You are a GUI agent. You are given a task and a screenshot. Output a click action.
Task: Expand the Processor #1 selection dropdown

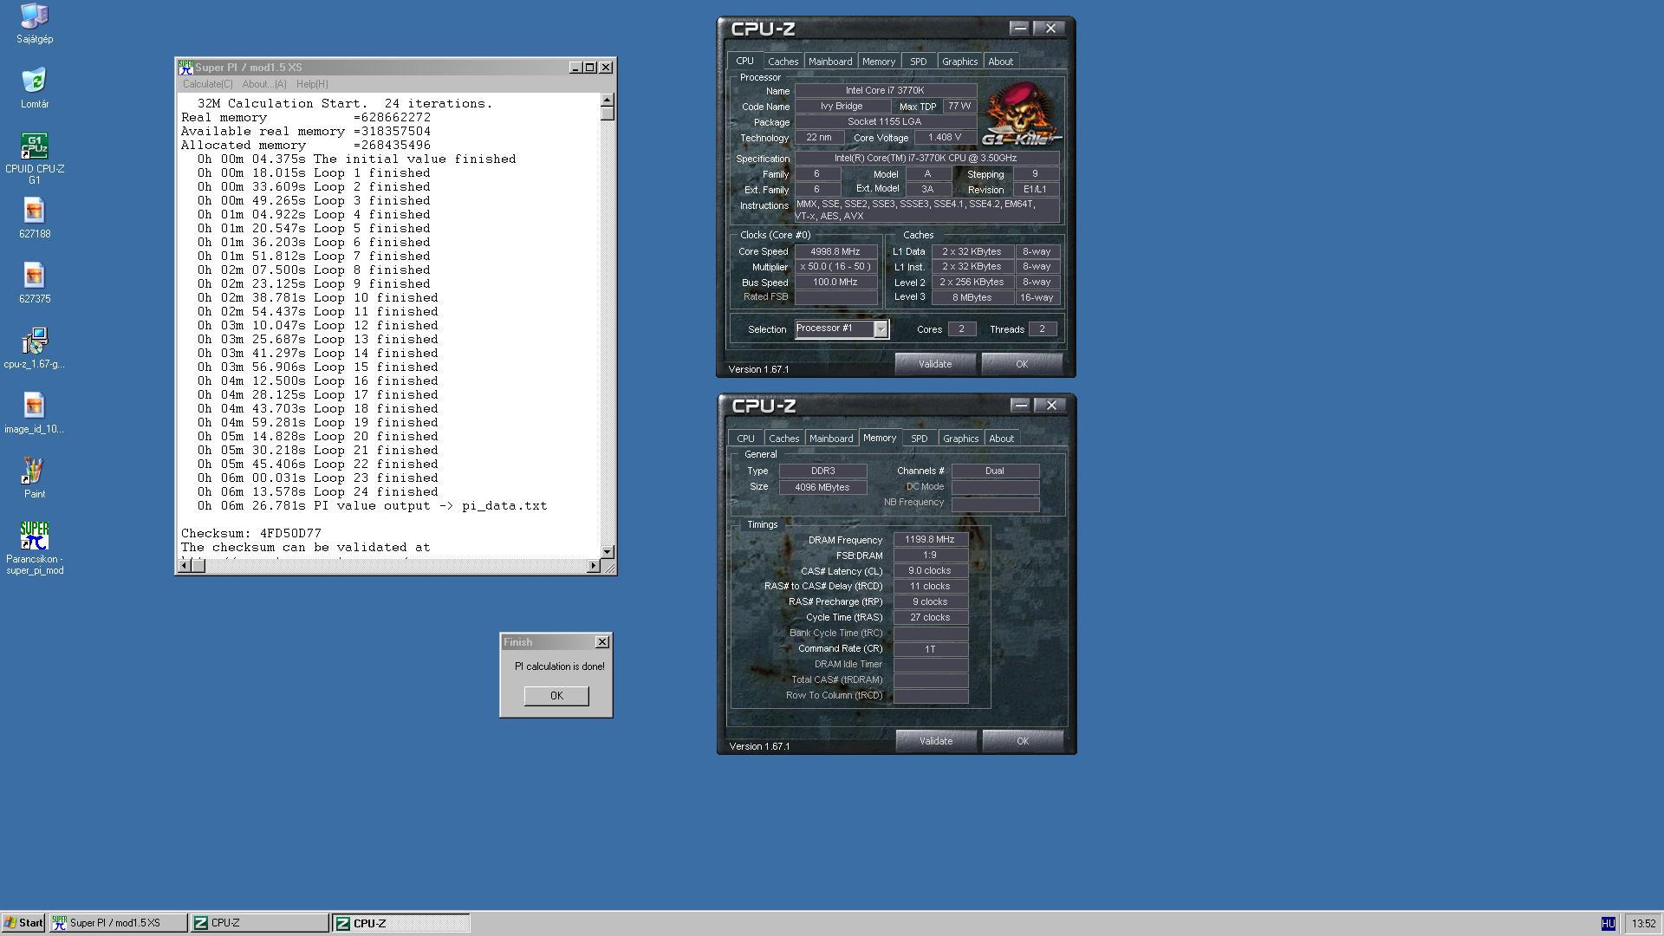click(881, 329)
